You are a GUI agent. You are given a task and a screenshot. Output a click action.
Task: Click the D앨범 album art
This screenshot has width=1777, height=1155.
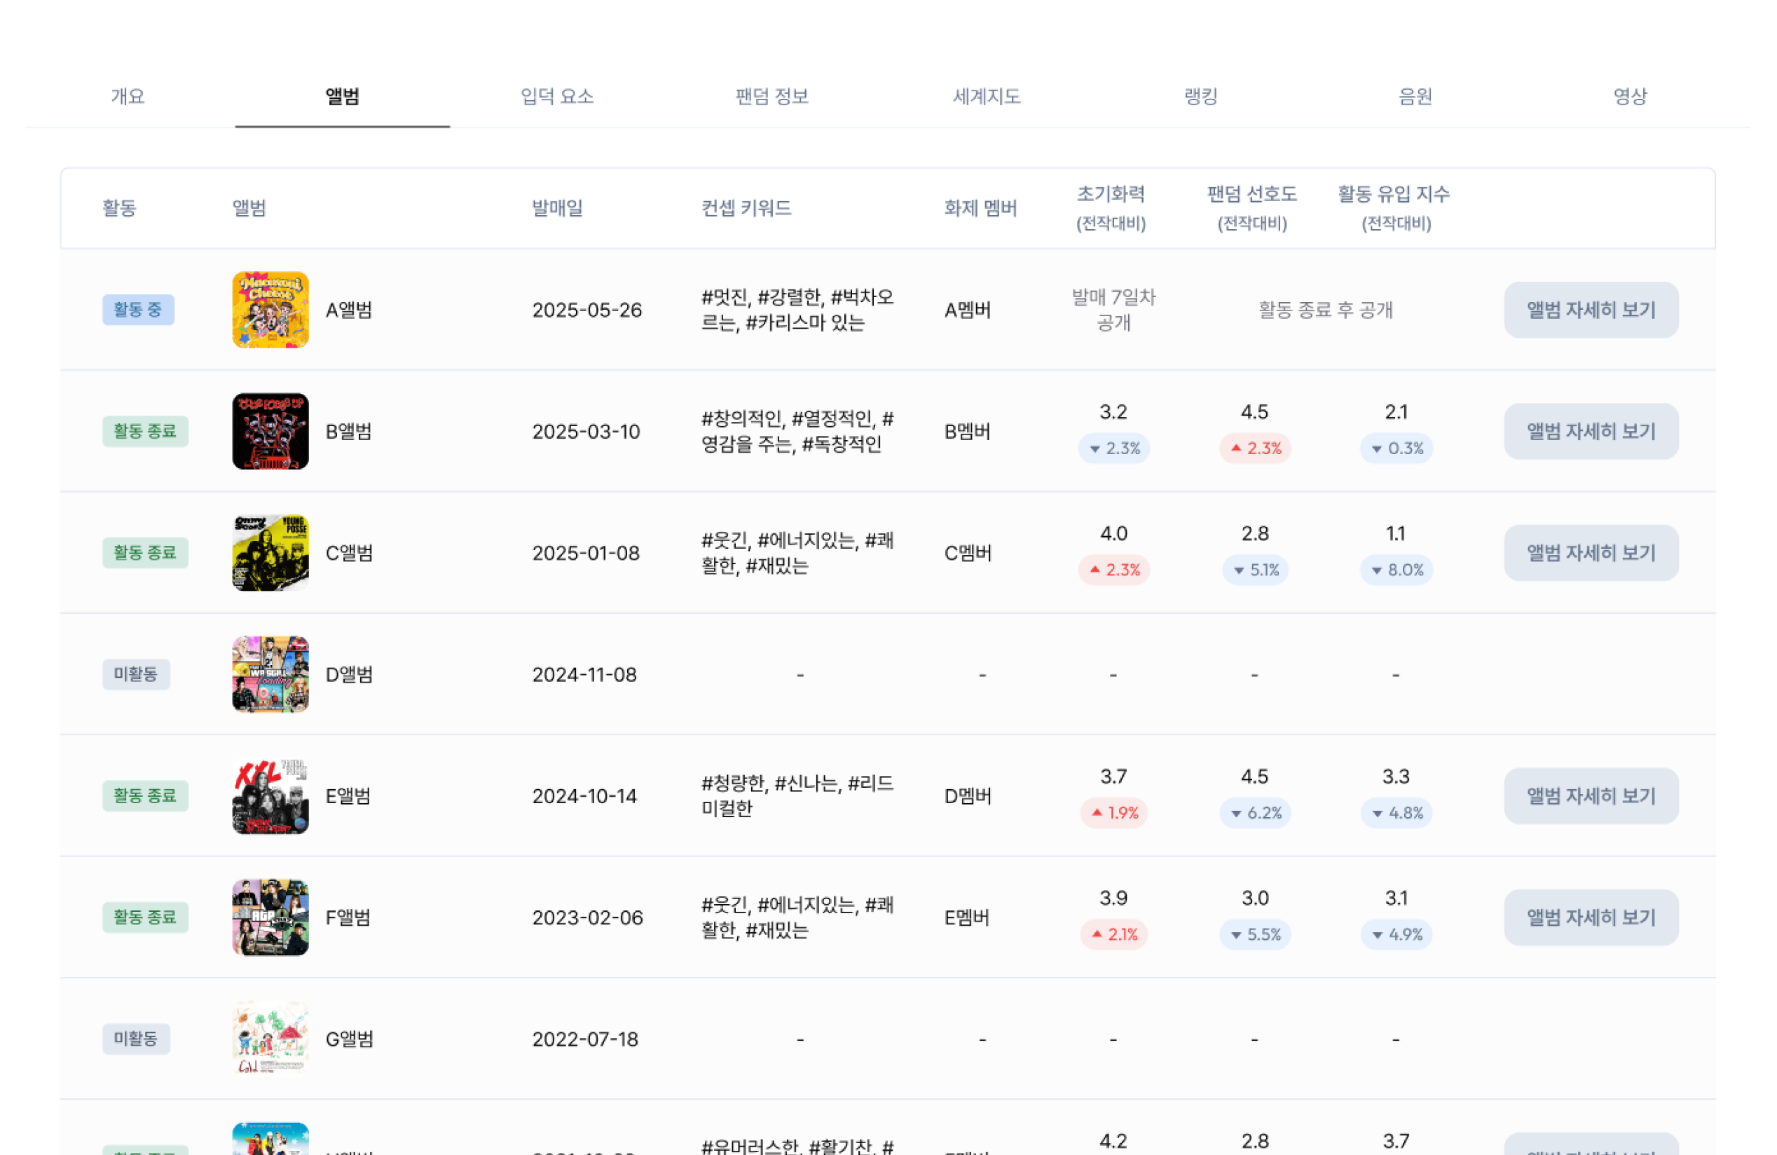(270, 674)
